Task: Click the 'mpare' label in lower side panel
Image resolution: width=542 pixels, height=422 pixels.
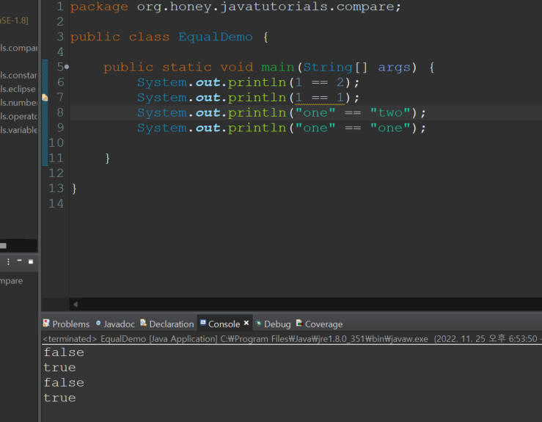Action: (12, 281)
